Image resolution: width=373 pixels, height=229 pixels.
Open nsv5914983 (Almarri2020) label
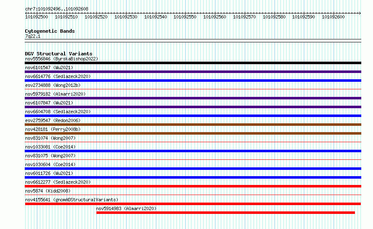[126, 208]
